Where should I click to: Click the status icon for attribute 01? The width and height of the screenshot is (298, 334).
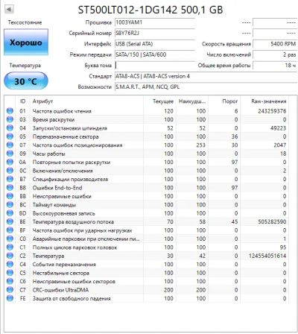(x=10, y=111)
